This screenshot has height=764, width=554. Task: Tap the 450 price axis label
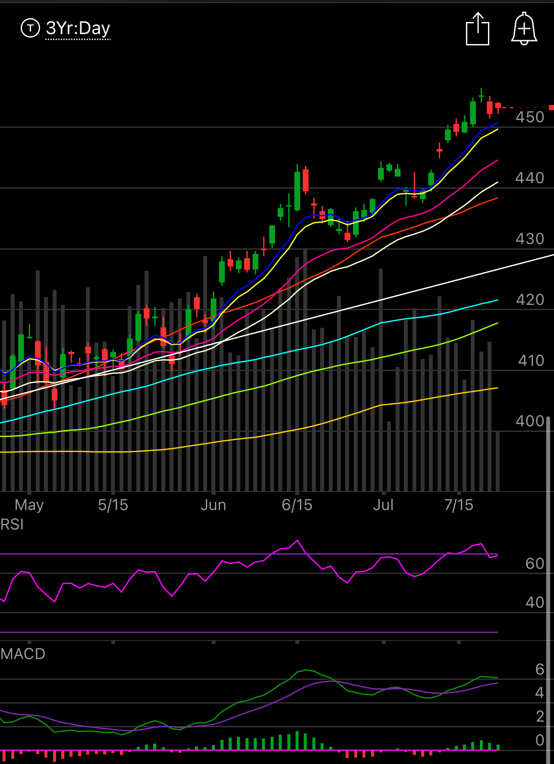click(530, 117)
